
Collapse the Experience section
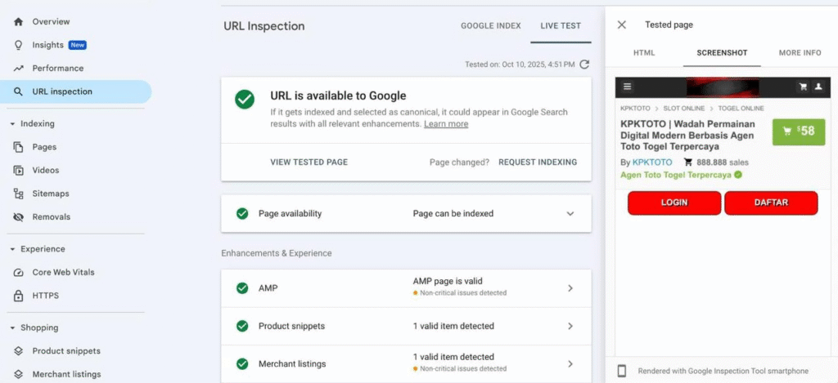(12, 249)
